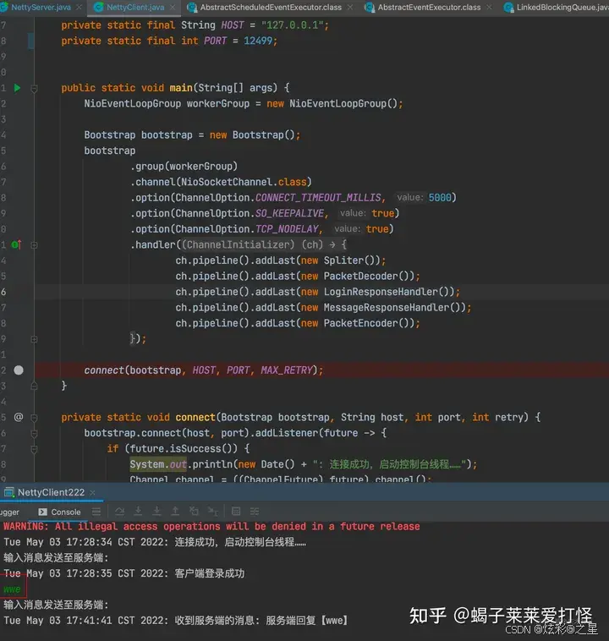Click the AbstractScheduledEventExecutor.class file icon
This screenshot has height=641, width=609.
point(192,8)
